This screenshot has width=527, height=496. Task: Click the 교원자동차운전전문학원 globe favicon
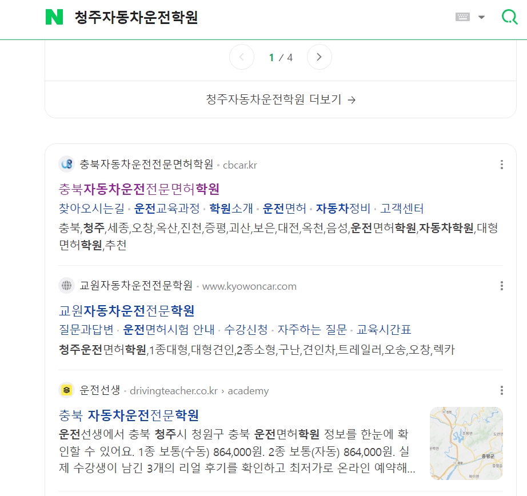point(66,286)
